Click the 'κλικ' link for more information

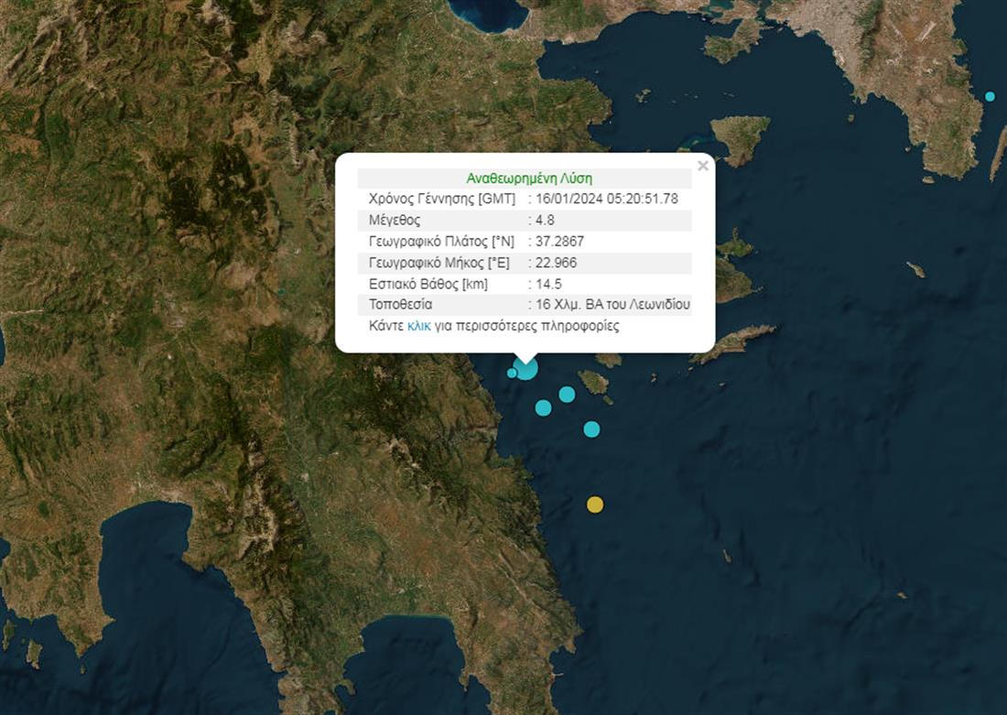pos(419,326)
